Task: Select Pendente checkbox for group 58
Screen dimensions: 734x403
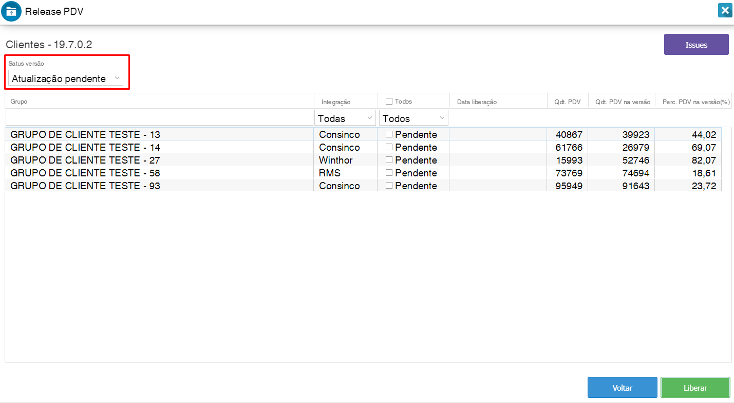Action: (x=389, y=173)
